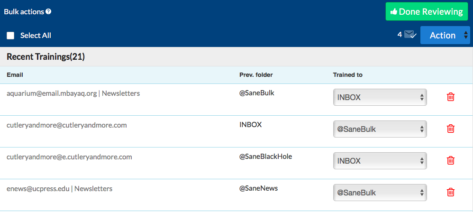Select the cutleryandmore@e.cutleryandmore.com email text
This screenshot has width=473, height=212.
pyautogui.click(x=69, y=157)
